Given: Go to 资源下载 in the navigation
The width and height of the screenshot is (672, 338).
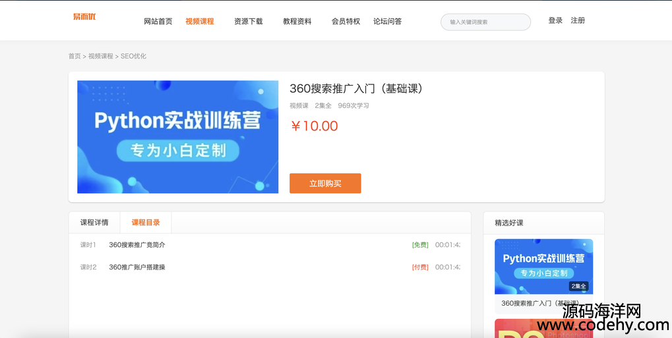Looking at the screenshot, I should pyautogui.click(x=249, y=22).
